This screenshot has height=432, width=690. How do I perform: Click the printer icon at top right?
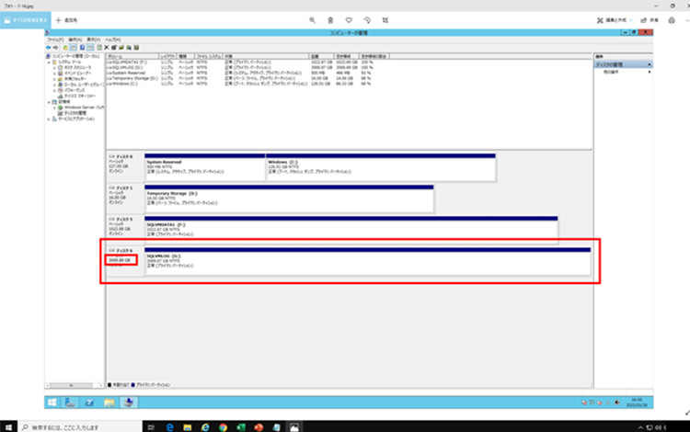672,18
